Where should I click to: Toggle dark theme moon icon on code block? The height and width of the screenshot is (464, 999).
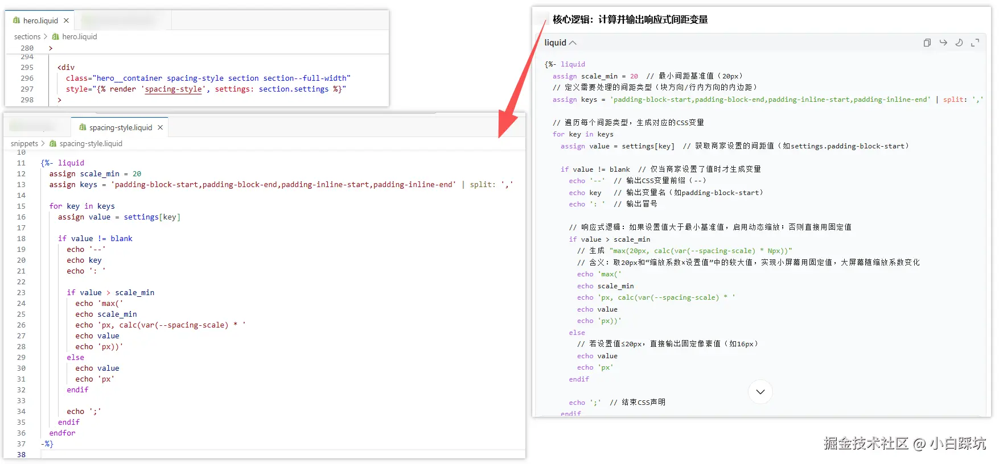click(959, 43)
